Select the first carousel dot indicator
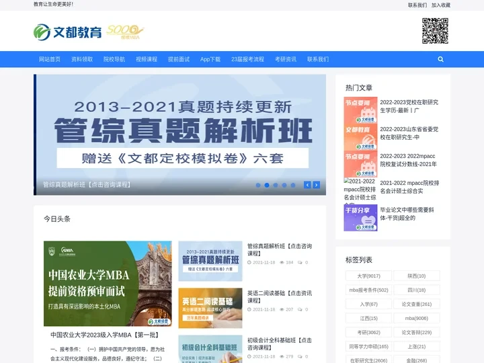 pyautogui.click(x=258, y=186)
